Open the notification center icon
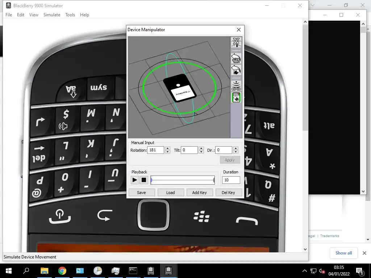This screenshot has height=278, width=371. [360, 271]
